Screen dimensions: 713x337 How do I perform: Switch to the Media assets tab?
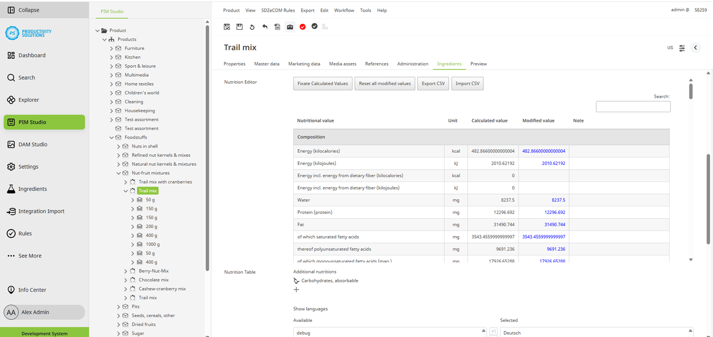342,64
